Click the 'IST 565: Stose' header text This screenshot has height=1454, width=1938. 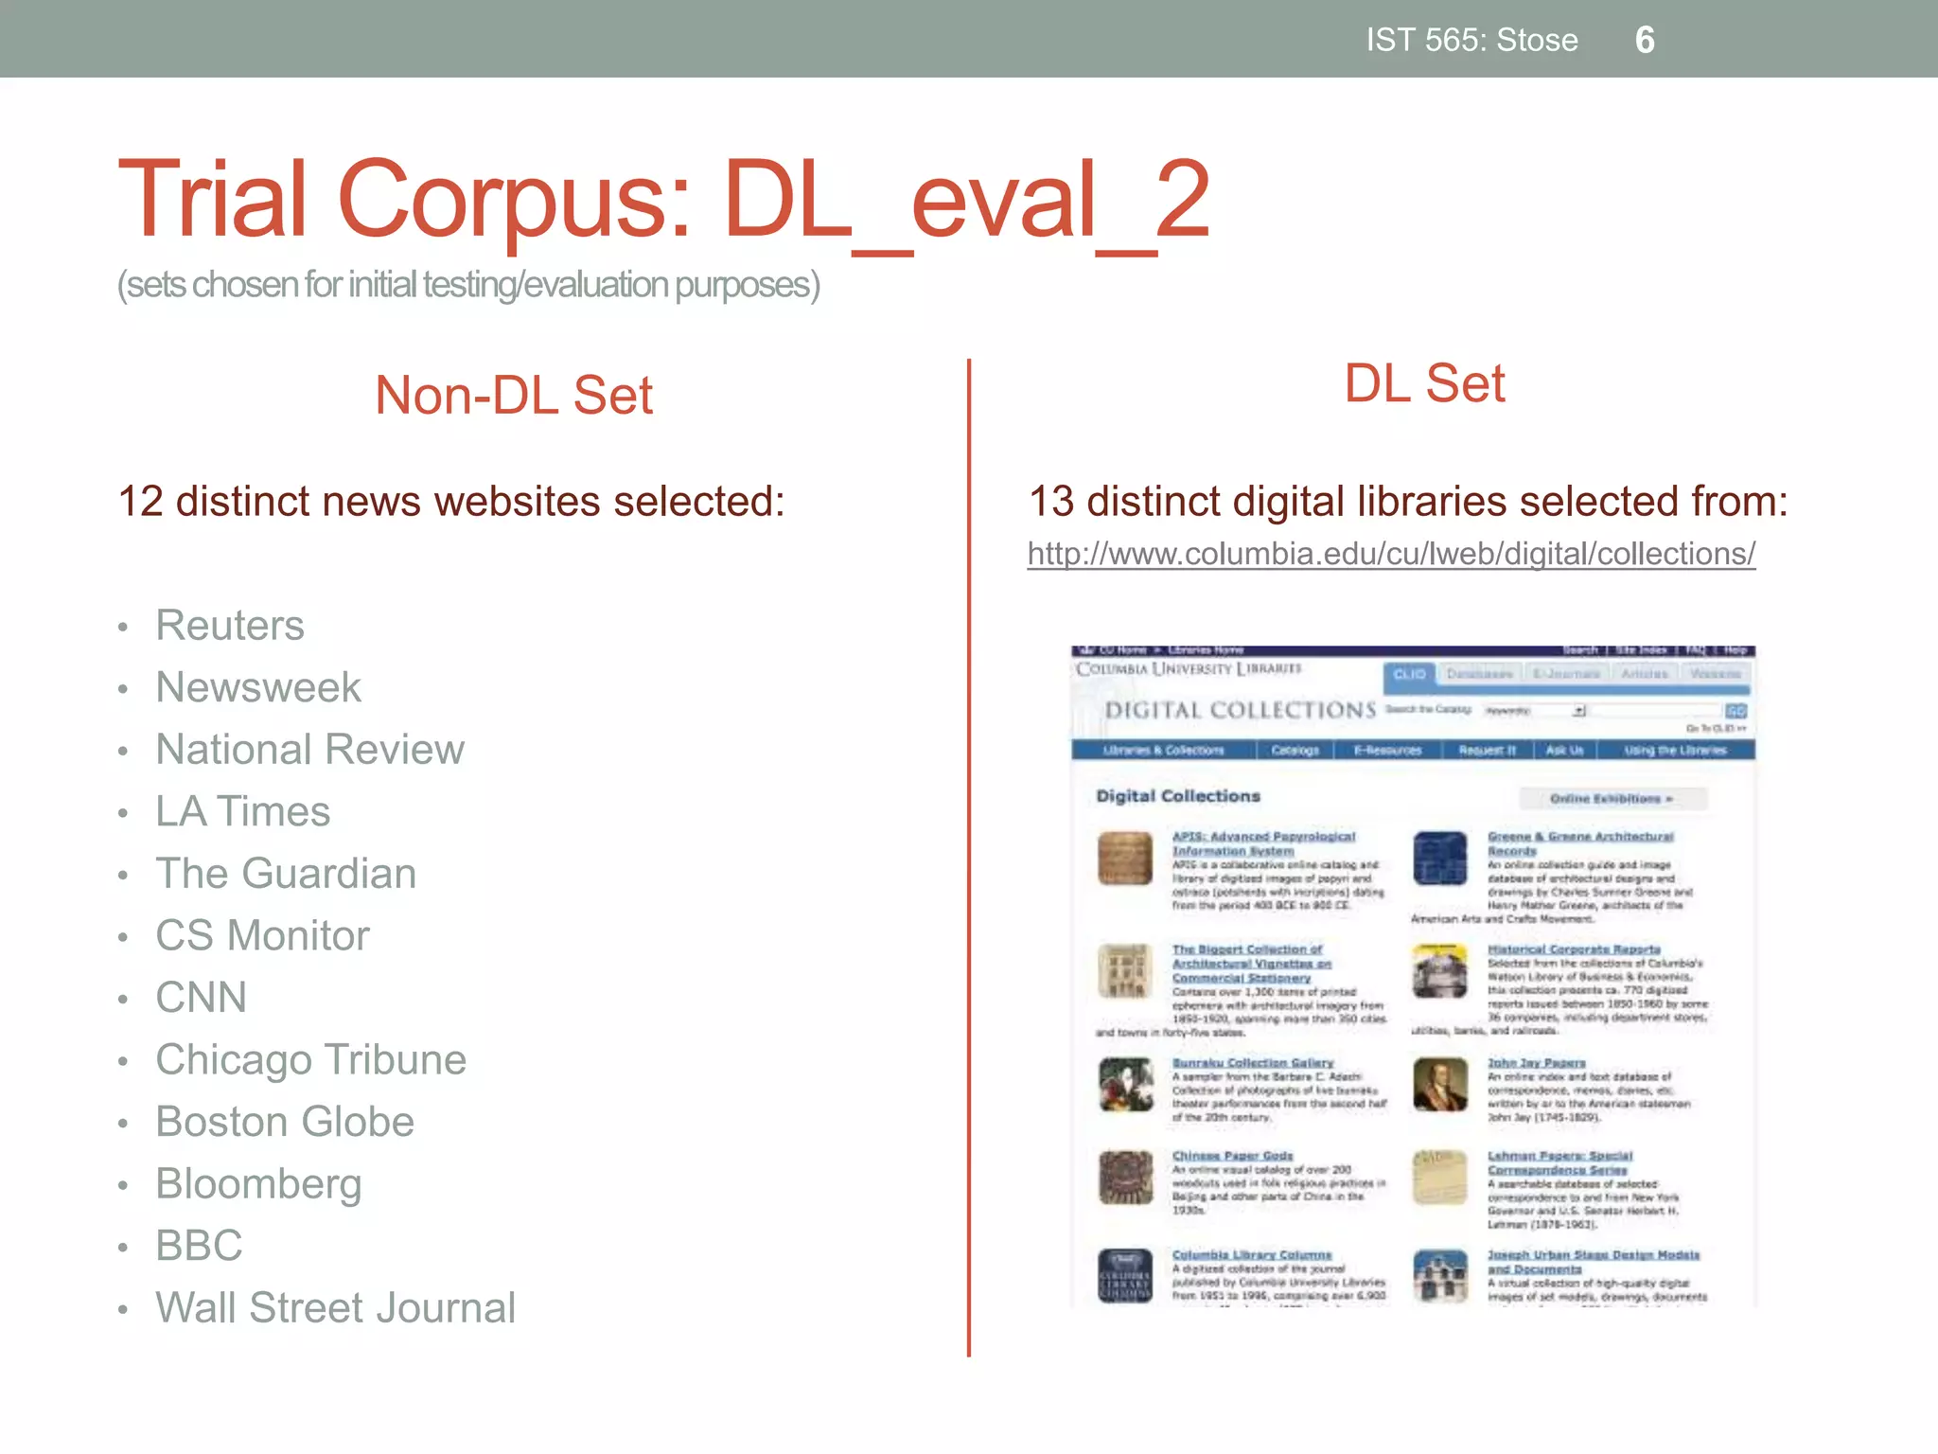pos(1472,40)
